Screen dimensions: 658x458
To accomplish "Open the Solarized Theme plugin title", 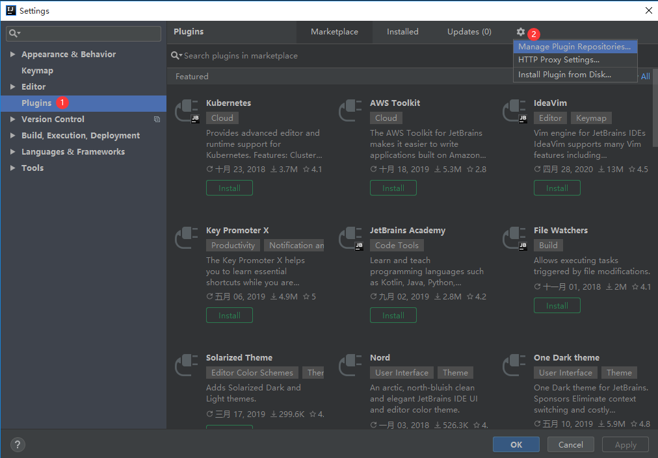I will click(x=239, y=358).
